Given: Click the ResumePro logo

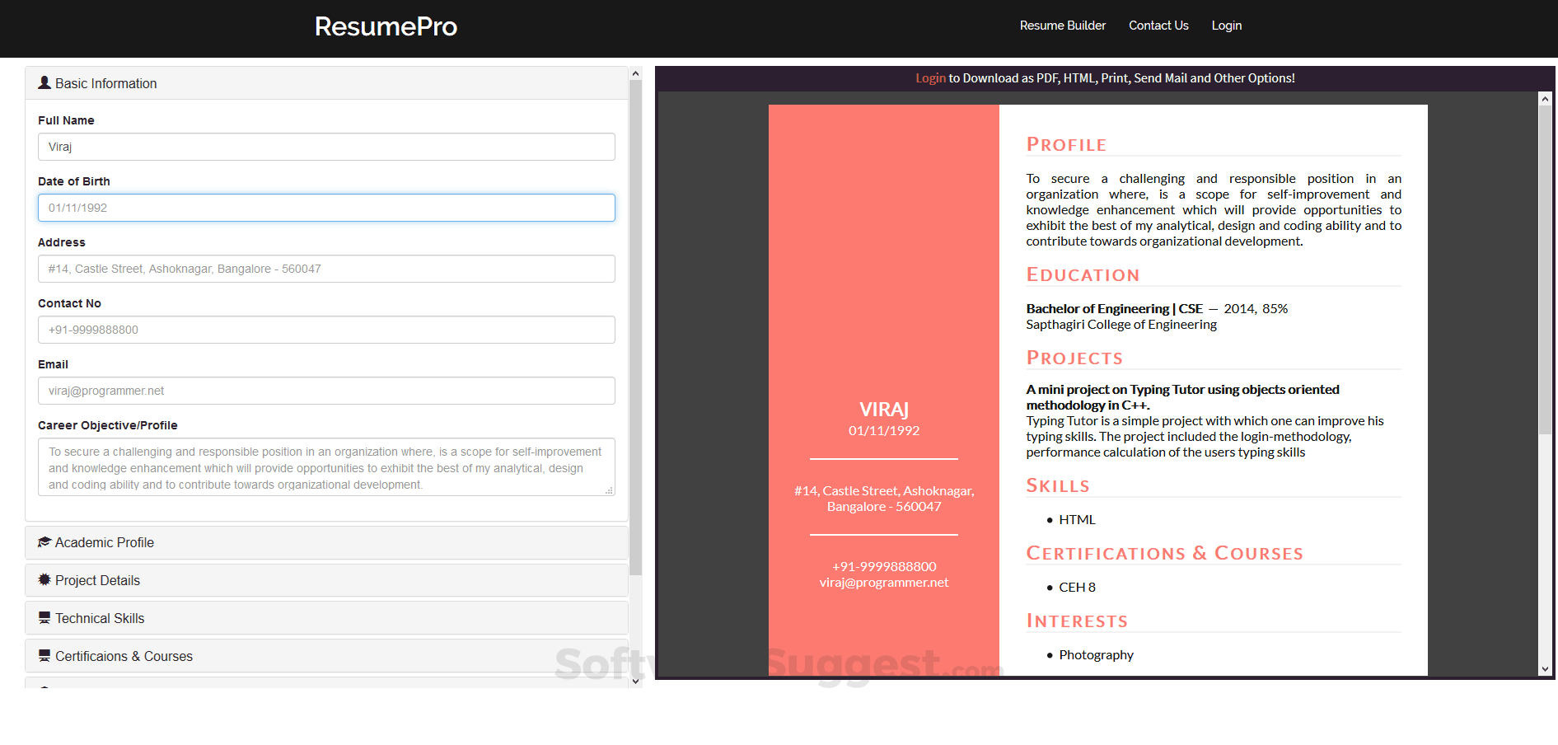Looking at the screenshot, I should tap(385, 26).
